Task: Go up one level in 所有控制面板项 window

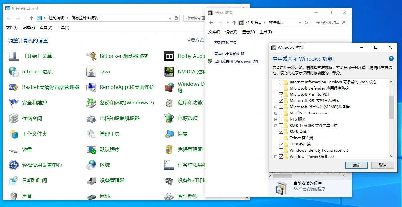Action: coord(32,18)
